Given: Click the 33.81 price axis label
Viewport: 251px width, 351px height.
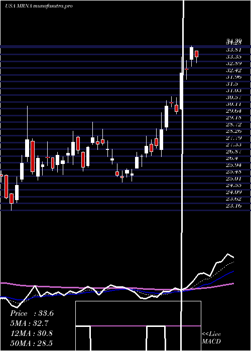Looking at the screenshot, I should pyautogui.click(x=234, y=50).
